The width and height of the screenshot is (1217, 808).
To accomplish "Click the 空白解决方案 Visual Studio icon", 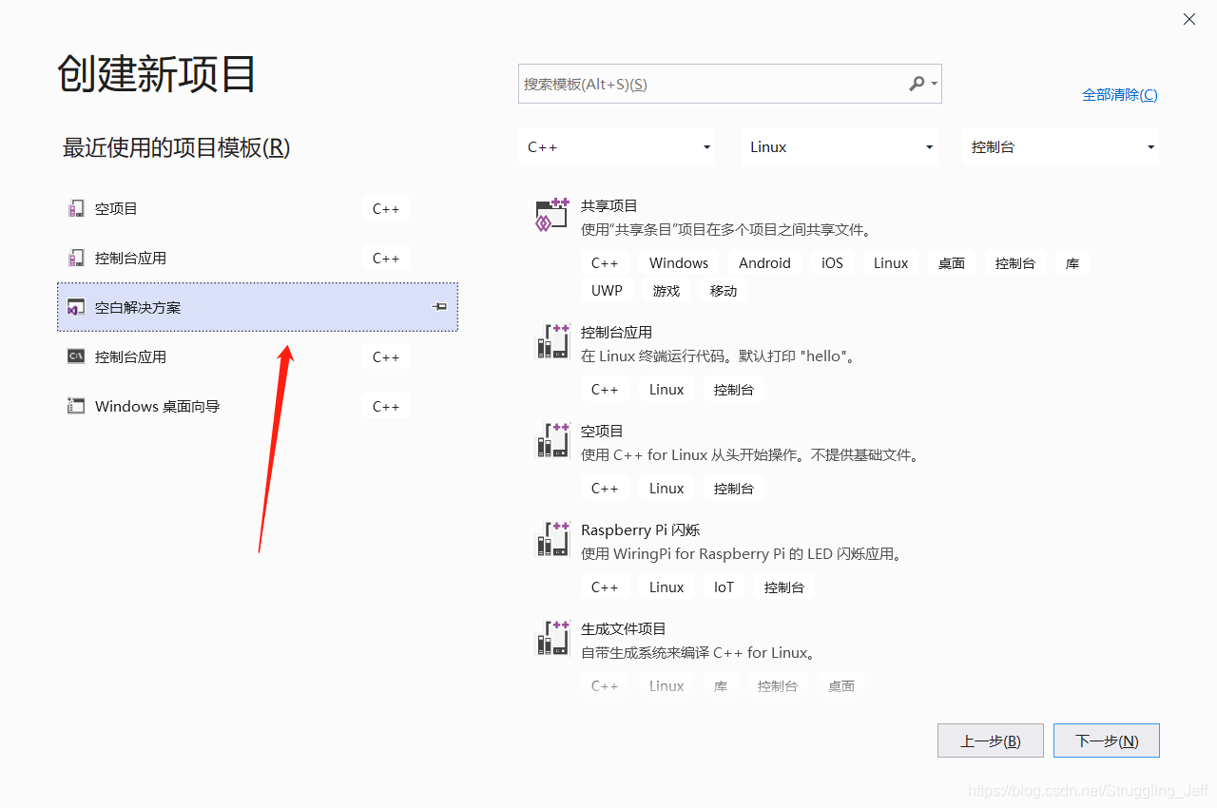I will pyautogui.click(x=76, y=307).
